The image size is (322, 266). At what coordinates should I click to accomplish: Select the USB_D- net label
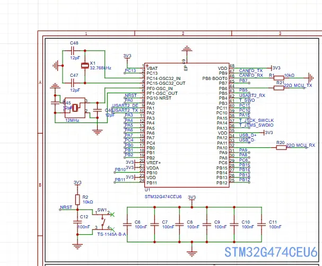[247, 140]
